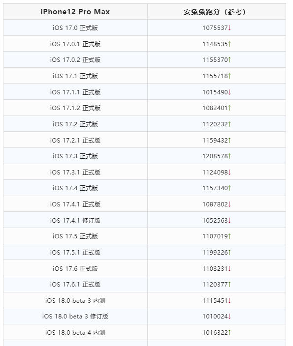293x346 pixels.
Task: Click the green up arrow next to 1016322
Action: [x=229, y=332]
